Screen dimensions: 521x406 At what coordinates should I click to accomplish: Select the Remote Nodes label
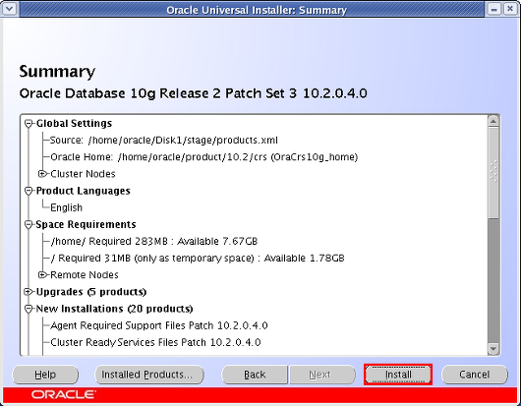tap(85, 275)
